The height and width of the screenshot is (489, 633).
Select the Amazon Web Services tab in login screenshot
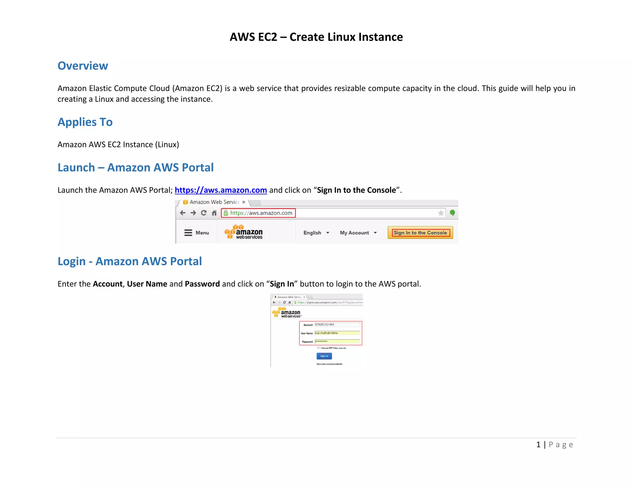click(x=290, y=297)
